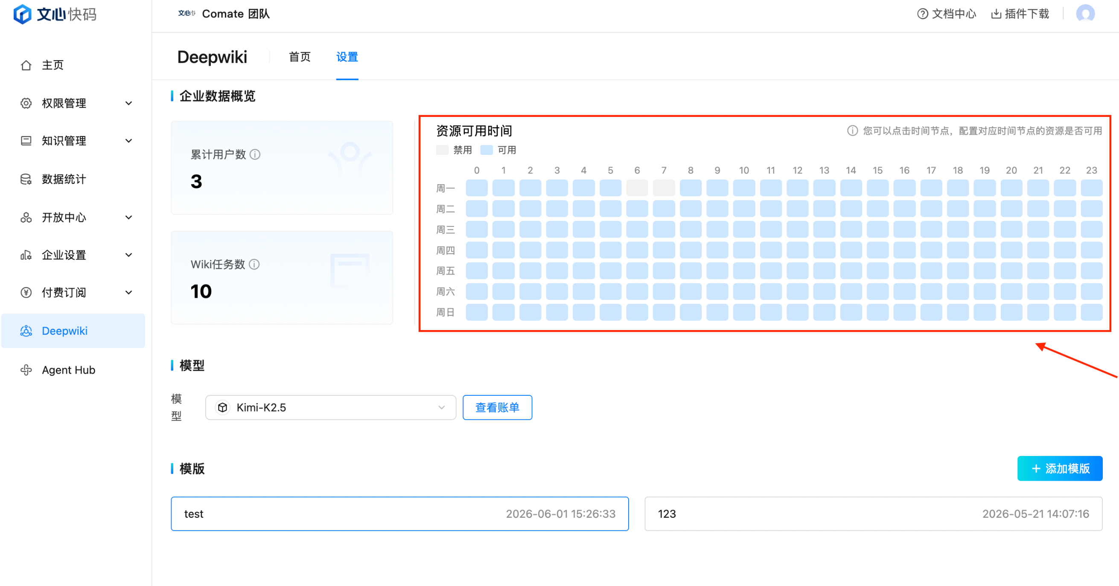Viewport: 1119px width, 586px height.
Task: Expand the 企业设置 submenu chevron
Action: 128,255
